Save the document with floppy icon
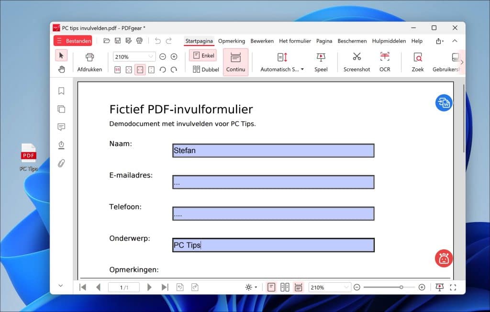Image resolution: width=490 pixels, height=312 pixels. point(118,41)
